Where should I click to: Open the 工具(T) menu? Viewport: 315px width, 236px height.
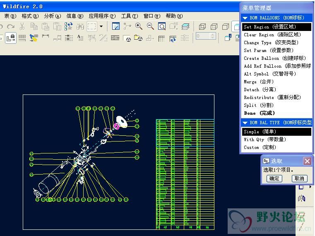130,16
